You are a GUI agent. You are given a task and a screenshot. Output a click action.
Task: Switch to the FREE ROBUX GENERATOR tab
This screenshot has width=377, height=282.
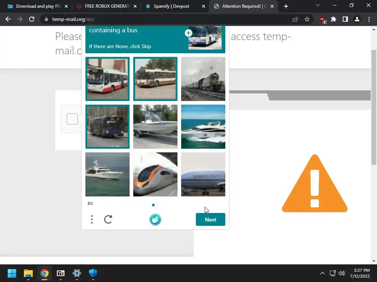click(106, 6)
